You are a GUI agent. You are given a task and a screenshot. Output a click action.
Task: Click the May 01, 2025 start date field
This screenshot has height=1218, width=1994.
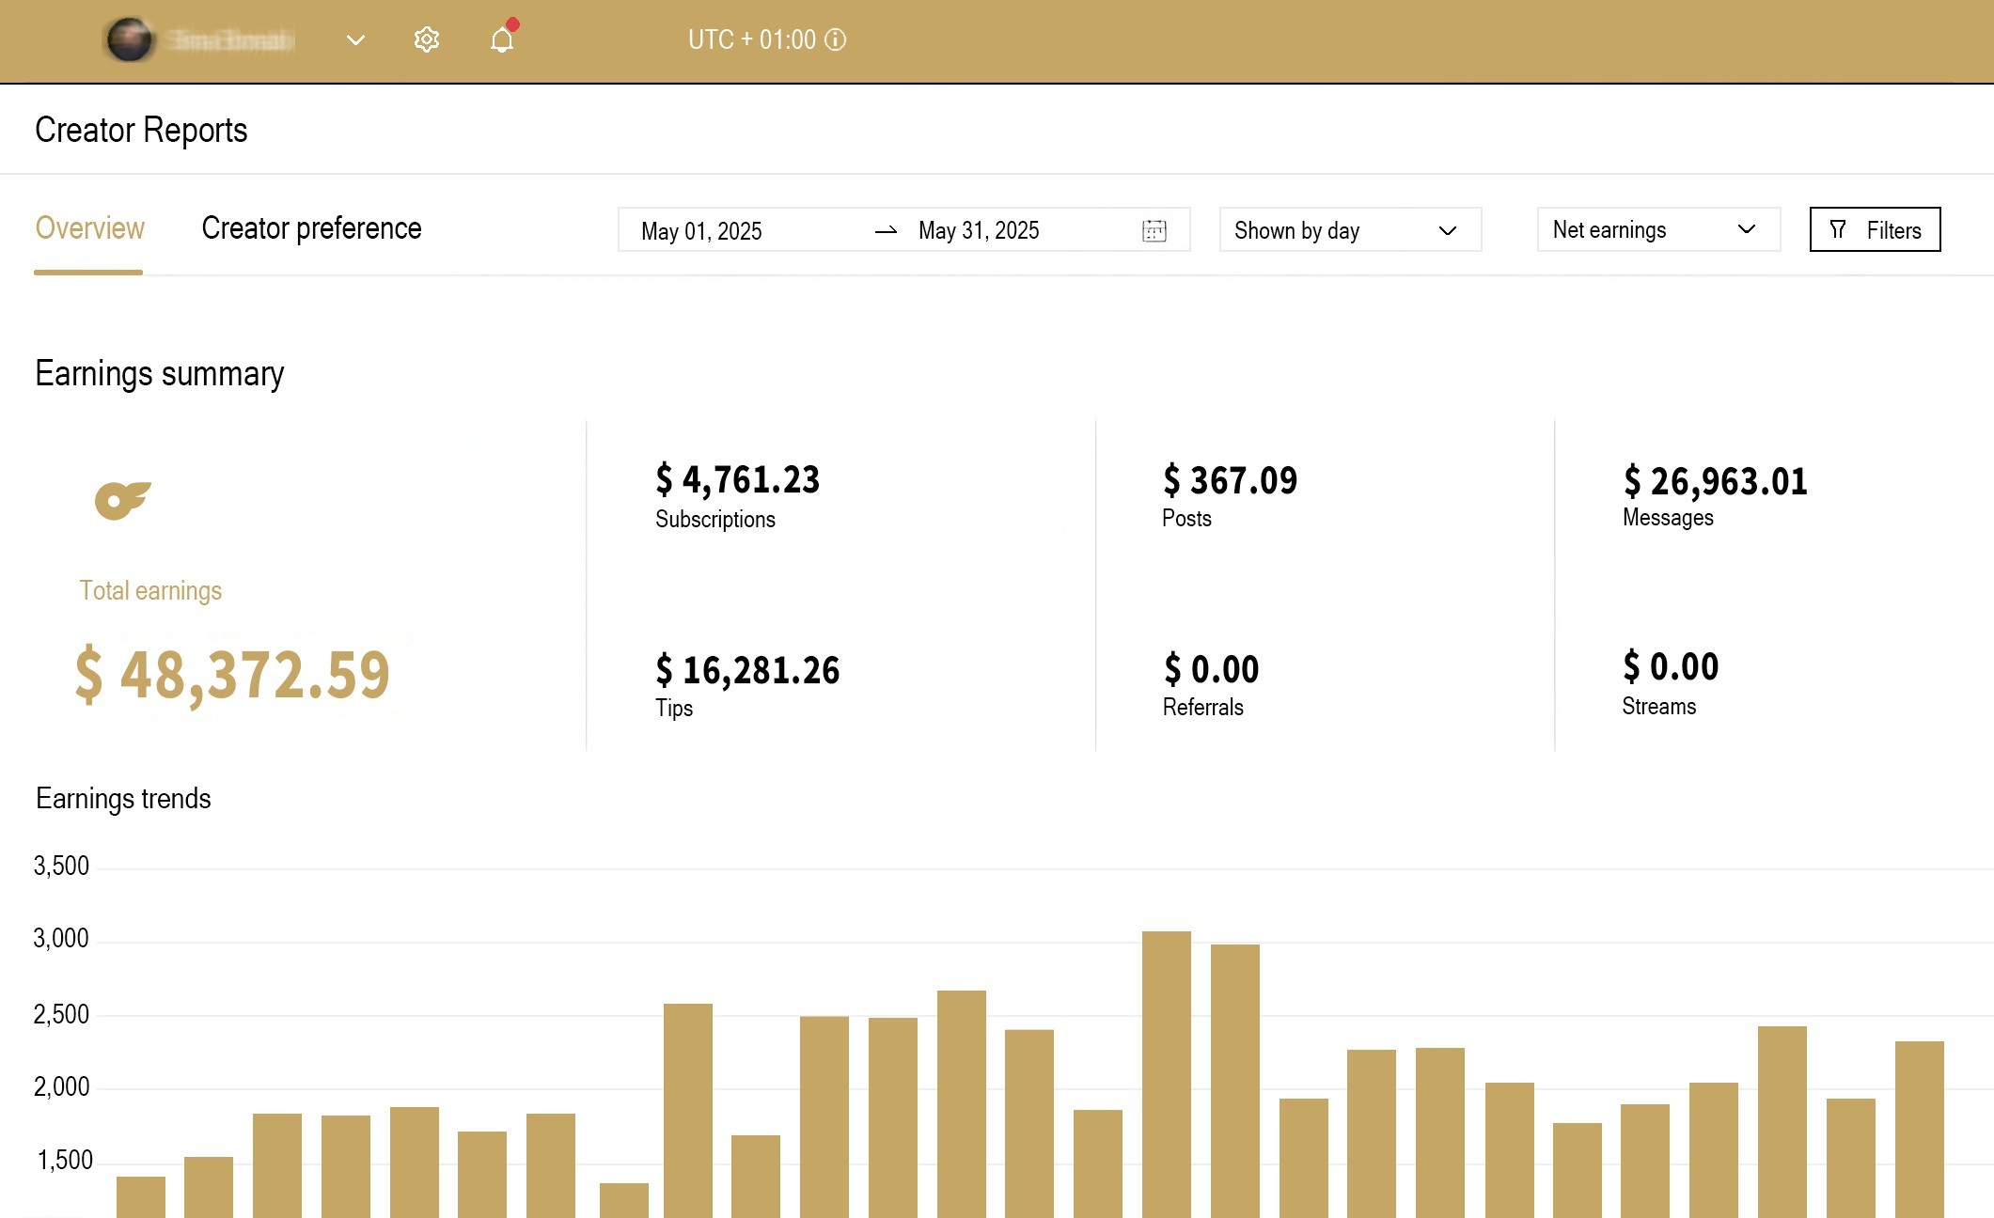[701, 230]
